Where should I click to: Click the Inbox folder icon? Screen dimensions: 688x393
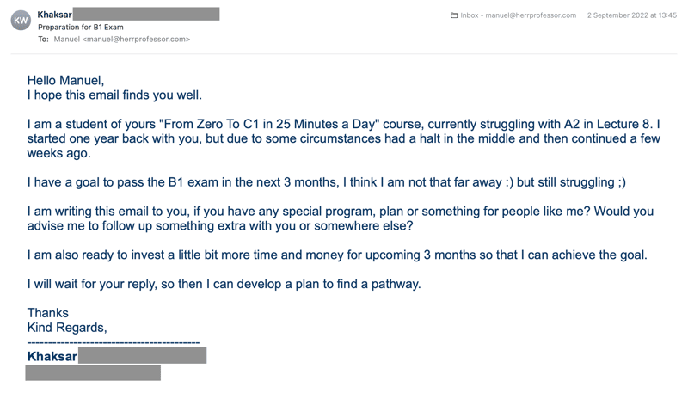point(454,15)
